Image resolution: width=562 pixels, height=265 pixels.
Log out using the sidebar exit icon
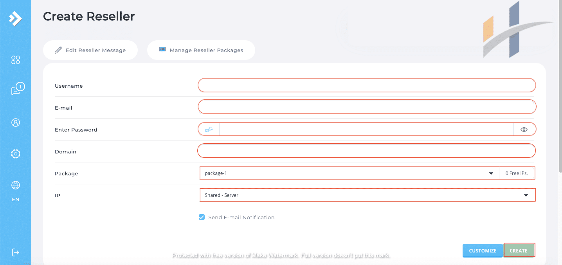pyautogui.click(x=16, y=252)
